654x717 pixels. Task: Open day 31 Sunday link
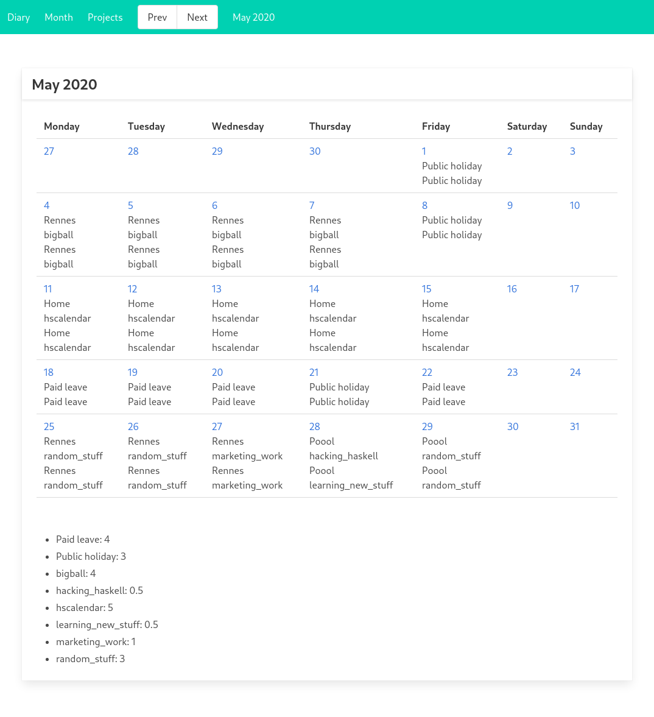click(x=575, y=426)
